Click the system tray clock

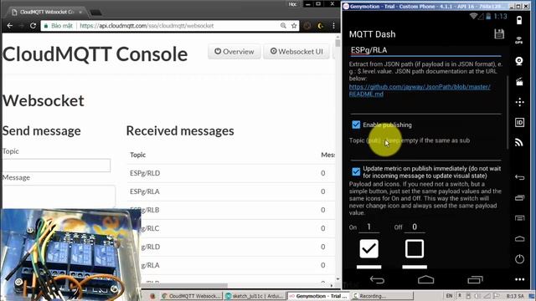pos(515,296)
